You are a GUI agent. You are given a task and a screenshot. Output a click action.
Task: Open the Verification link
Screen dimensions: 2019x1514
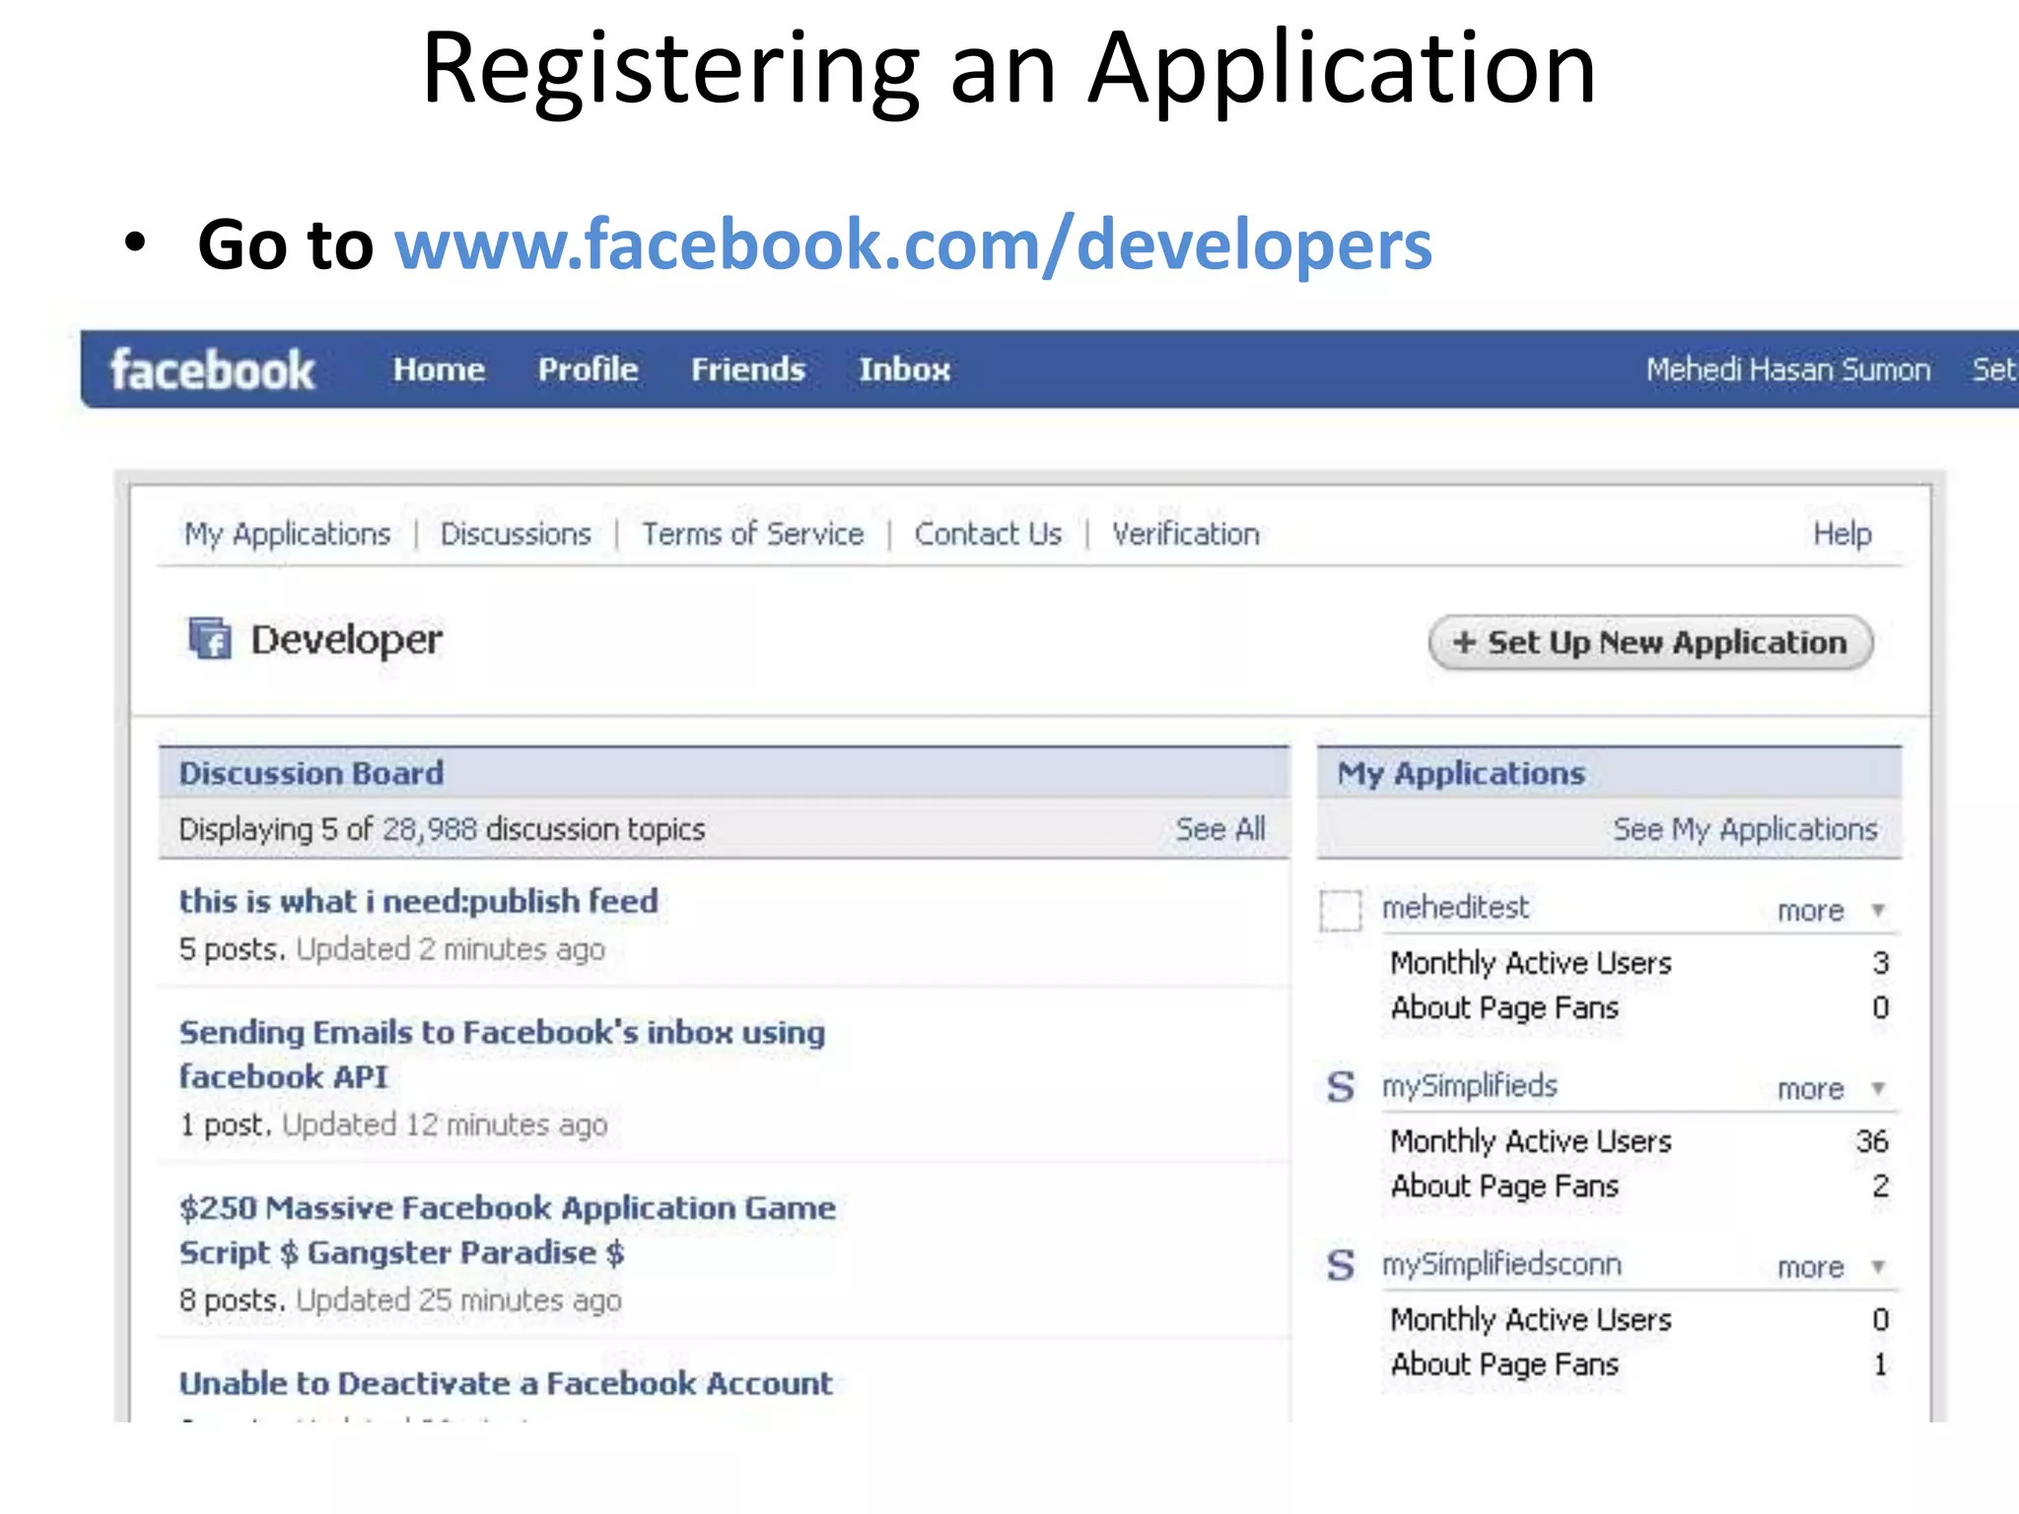tap(1186, 534)
